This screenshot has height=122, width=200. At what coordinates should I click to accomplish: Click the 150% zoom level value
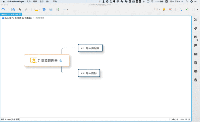(182, 119)
